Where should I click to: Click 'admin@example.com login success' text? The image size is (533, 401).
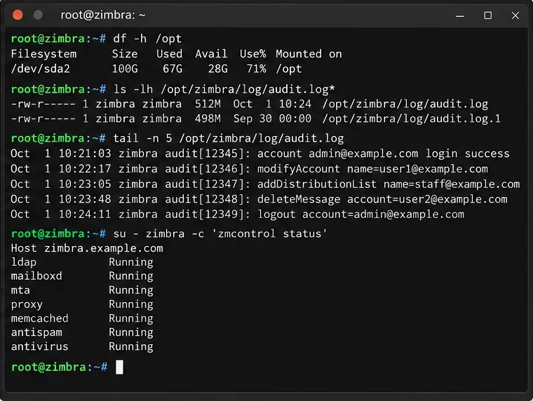pyautogui.click(x=410, y=154)
